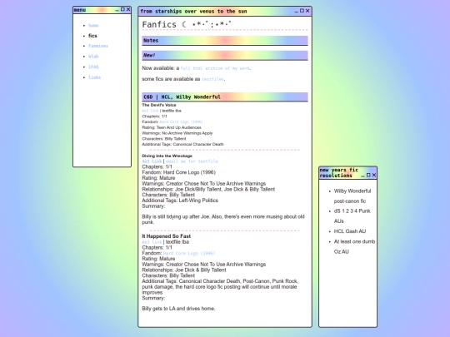The width and height of the screenshot is (450, 337).
Task: Maximize the new years fic resolutions window
Action: tap(368, 175)
